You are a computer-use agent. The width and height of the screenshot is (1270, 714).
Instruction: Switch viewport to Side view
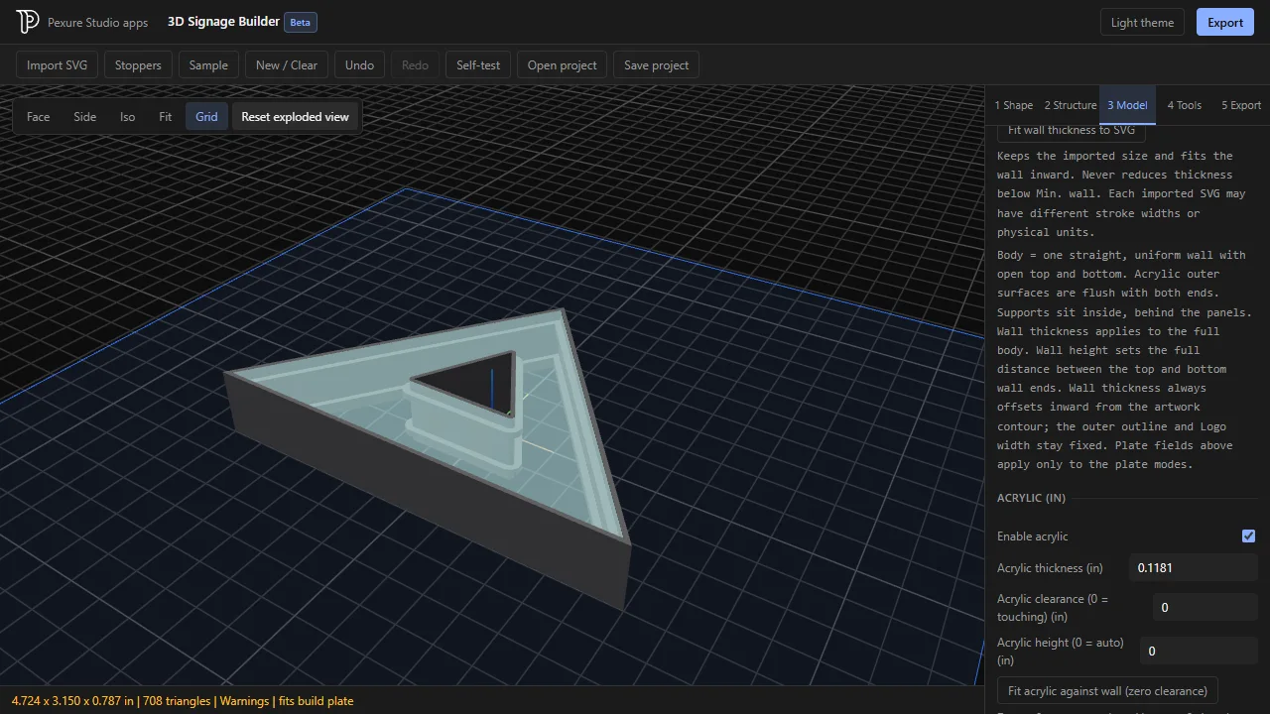pyautogui.click(x=85, y=117)
